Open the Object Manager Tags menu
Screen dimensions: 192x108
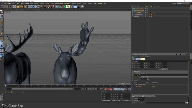pos(151,6)
